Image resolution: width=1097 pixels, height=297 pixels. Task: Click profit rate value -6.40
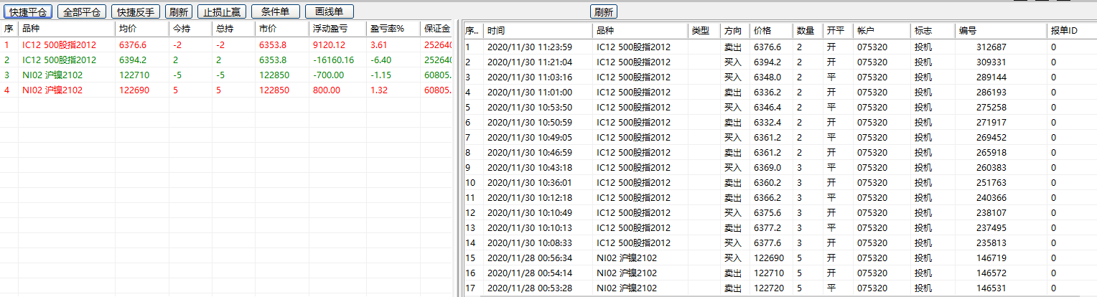[380, 60]
